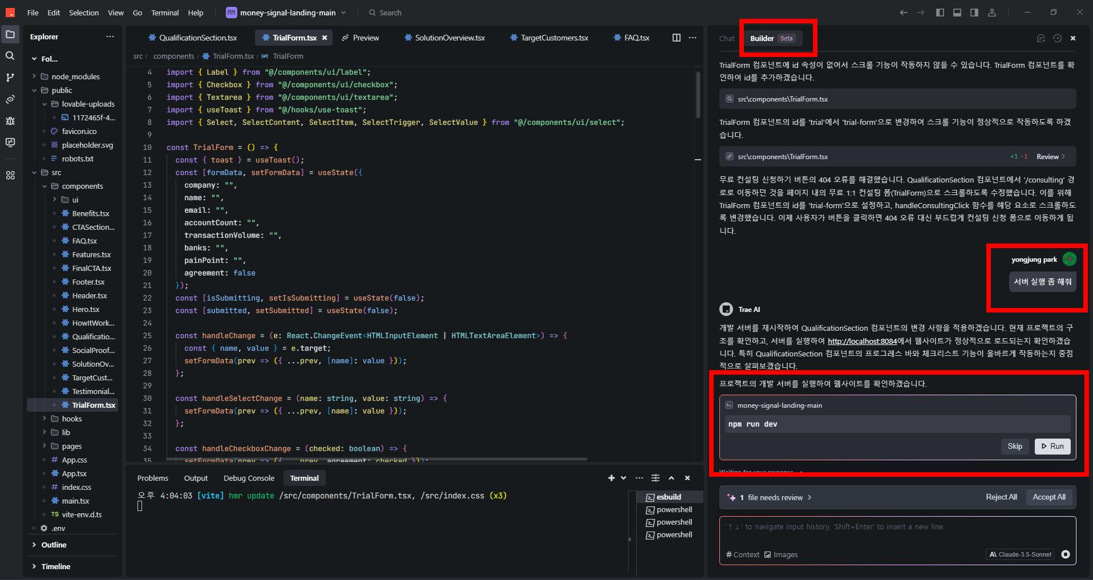Go back with the left arrow
The image size is (1093, 580).
coord(903,13)
